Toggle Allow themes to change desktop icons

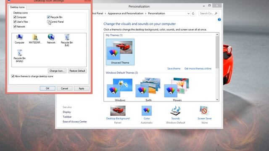[13, 76]
